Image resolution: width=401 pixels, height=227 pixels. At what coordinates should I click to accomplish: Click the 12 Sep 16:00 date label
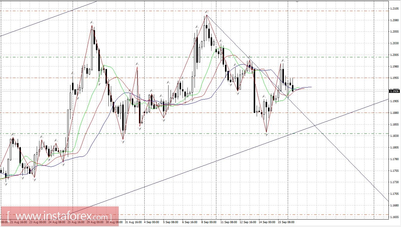[x=248, y=223]
